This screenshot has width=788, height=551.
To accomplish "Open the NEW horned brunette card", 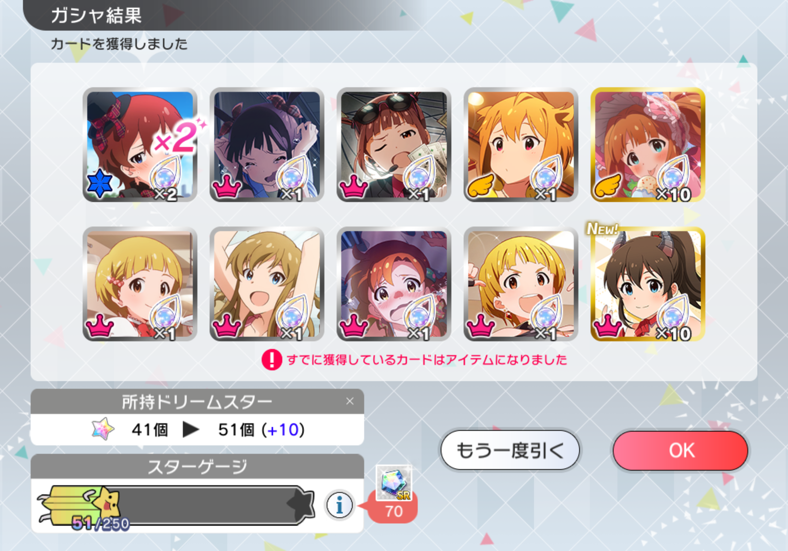I will pyautogui.click(x=648, y=284).
